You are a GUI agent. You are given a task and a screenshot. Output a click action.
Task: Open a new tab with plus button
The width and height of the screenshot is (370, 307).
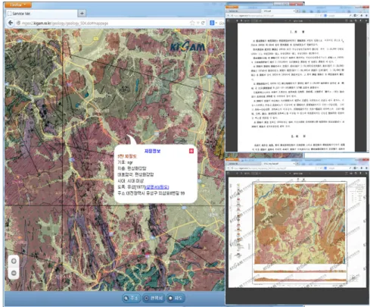click(x=82, y=13)
